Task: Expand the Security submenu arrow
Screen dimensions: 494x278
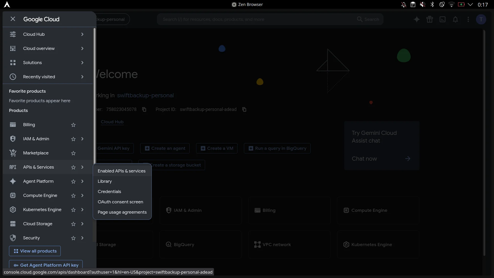Action: (82, 238)
